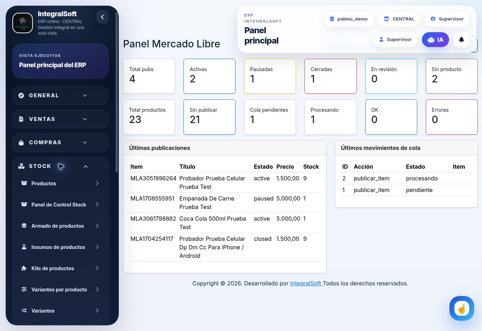
Task: Click the Cola pendientes stat card
Action: (270, 117)
